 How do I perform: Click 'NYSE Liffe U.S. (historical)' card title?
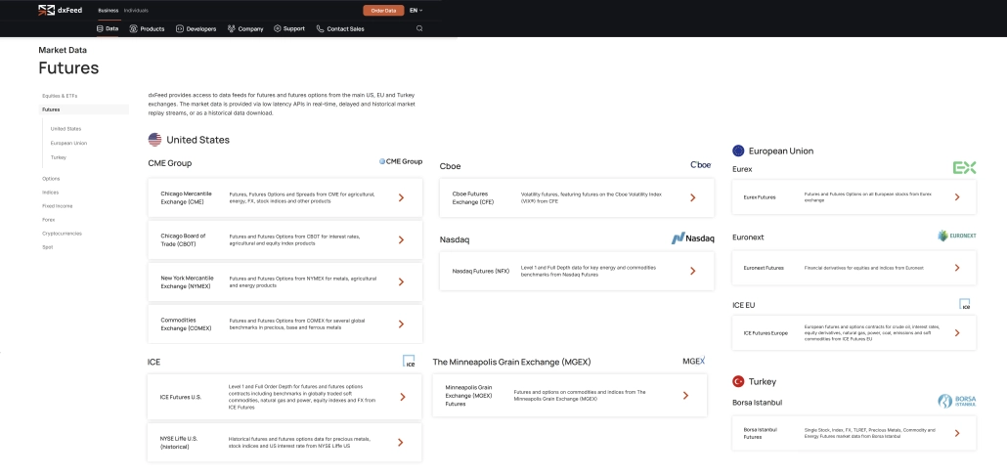[179, 443]
